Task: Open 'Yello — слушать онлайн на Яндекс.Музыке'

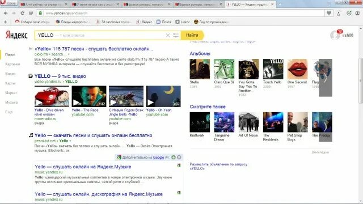Action: [83, 167]
